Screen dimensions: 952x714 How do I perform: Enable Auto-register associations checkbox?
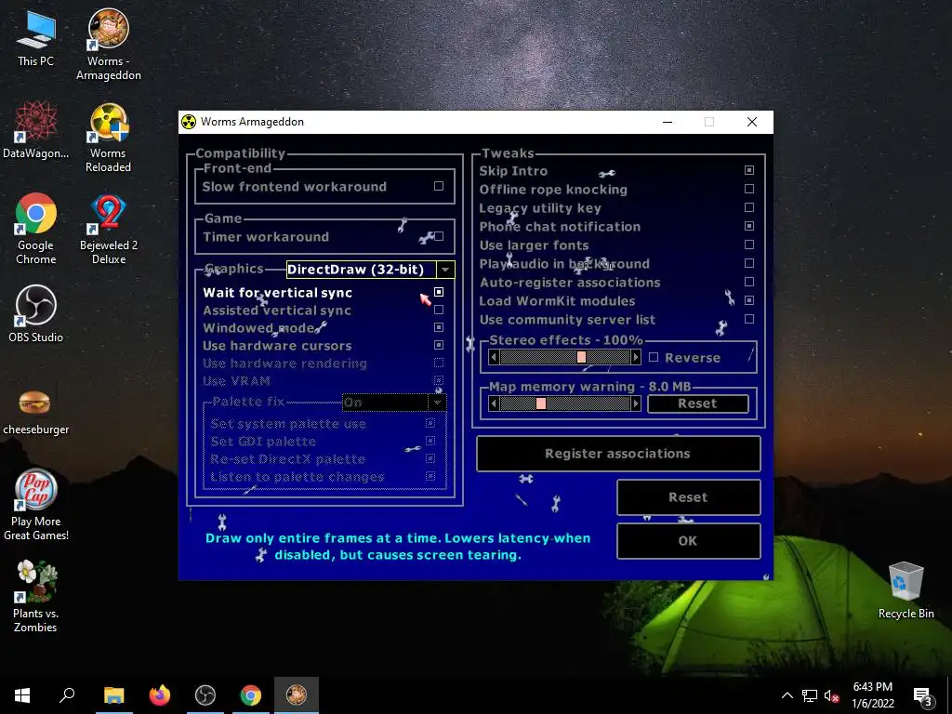pos(749,282)
